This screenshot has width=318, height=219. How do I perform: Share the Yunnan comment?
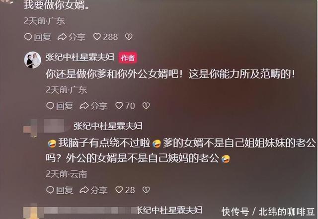coord(93,190)
